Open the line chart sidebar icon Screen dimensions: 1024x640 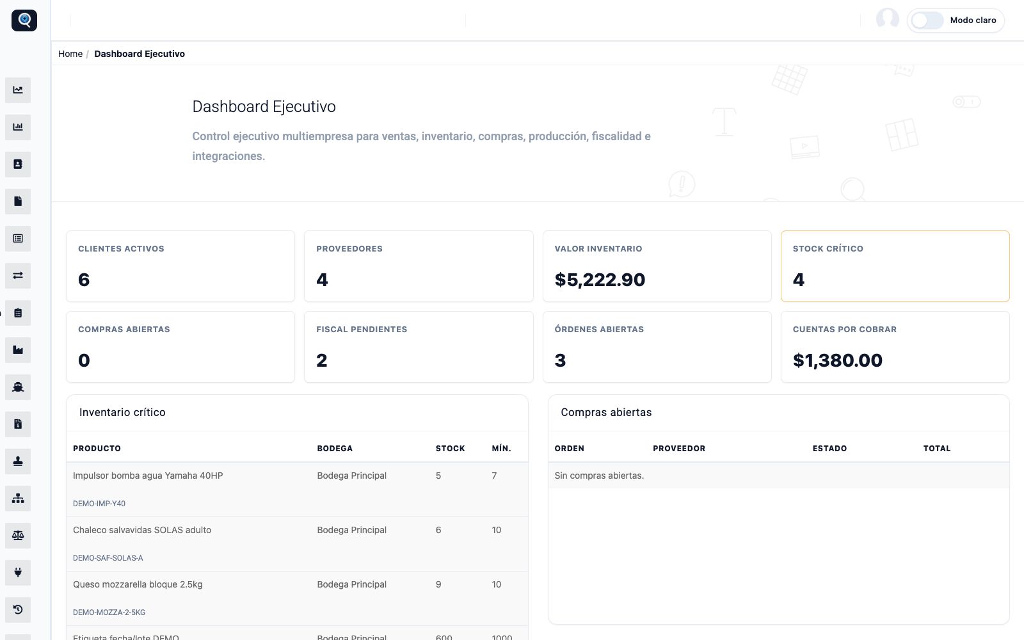pyautogui.click(x=18, y=90)
